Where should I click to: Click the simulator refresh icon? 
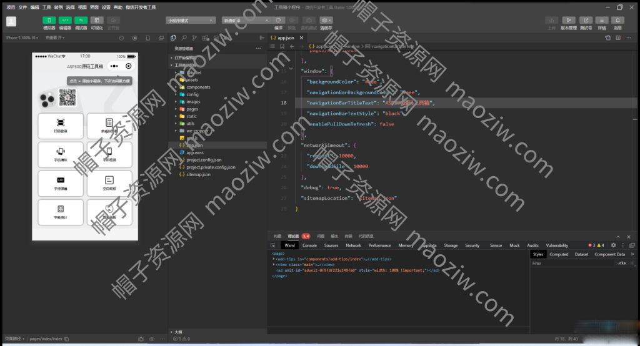[x=121, y=38]
